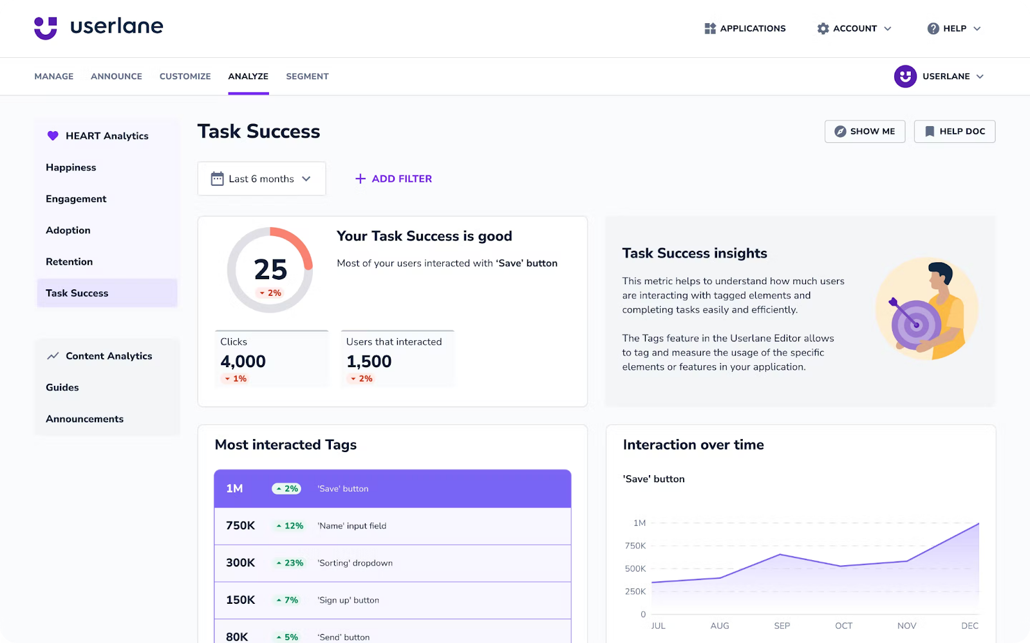Click the HEART Analytics heart icon

[x=53, y=136]
